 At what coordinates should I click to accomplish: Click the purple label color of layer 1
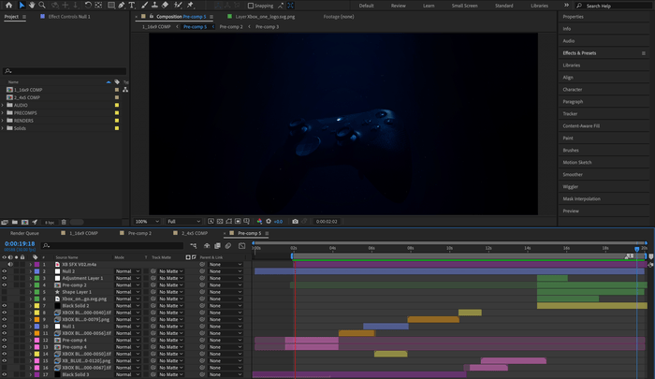tap(36, 265)
